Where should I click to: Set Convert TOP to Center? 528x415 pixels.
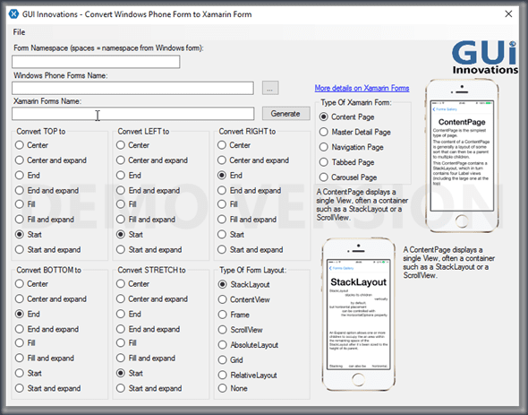31,145
